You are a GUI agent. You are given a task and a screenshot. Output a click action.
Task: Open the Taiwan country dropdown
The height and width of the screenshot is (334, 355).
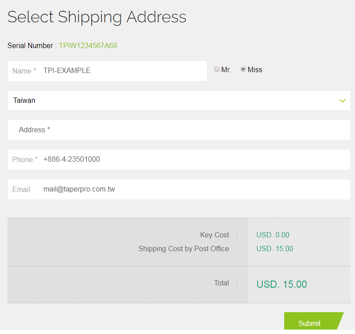tap(178, 101)
